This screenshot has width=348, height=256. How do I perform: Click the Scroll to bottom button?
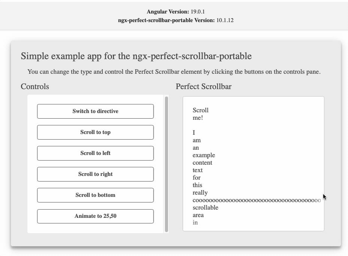(x=95, y=195)
